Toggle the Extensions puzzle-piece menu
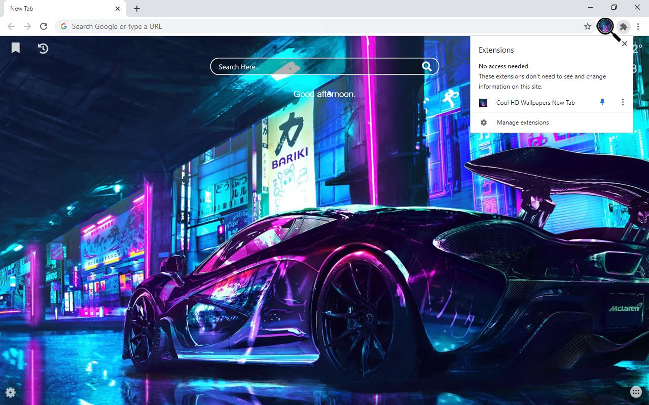This screenshot has width=649, height=405. pos(624,26)
